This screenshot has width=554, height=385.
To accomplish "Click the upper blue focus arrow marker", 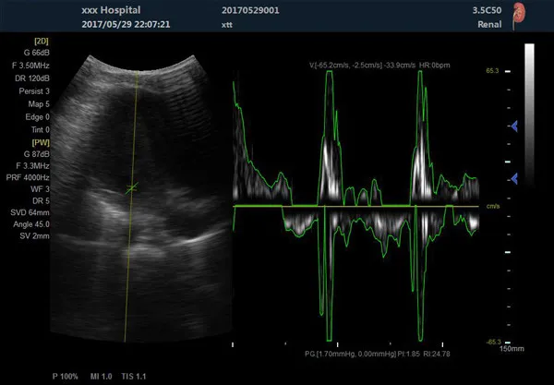I will pos(511,126).
